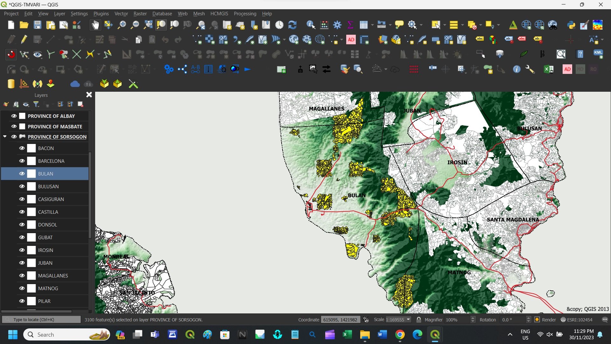Open the attribute table icon
Screen dimensions: 611x344
coord(363,25)
